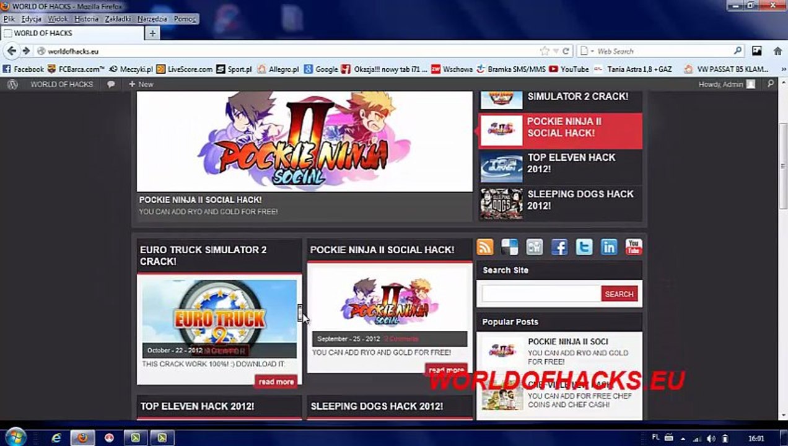This screenshot has height=446, width=788.
Task: Open the Allegro.pl bookmark
Action: pyautogui.click(x=278, y=69)
